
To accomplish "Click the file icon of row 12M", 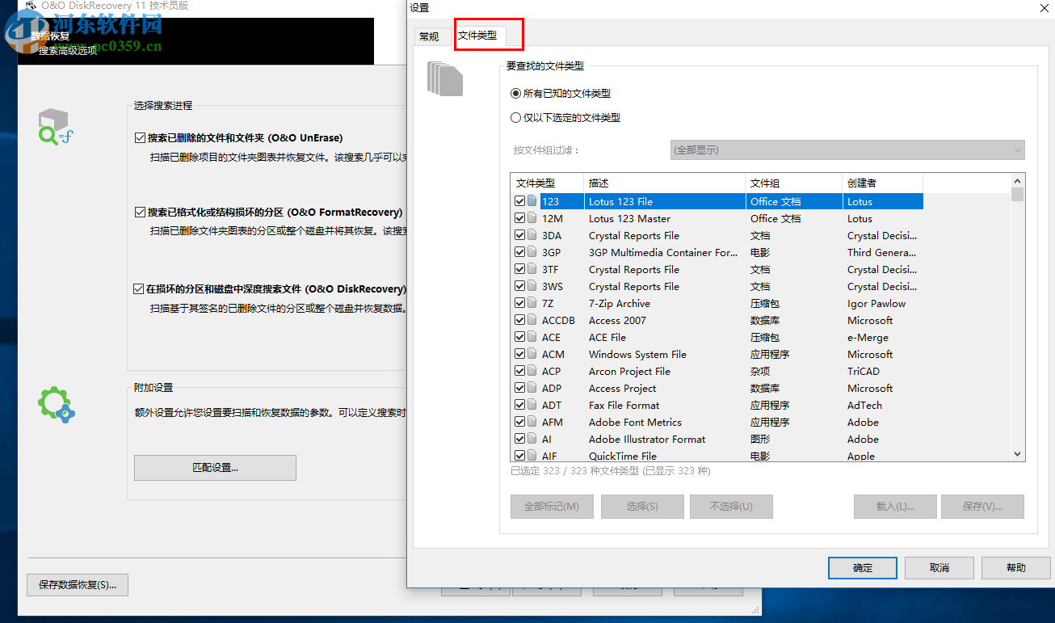I will point(532,218).
